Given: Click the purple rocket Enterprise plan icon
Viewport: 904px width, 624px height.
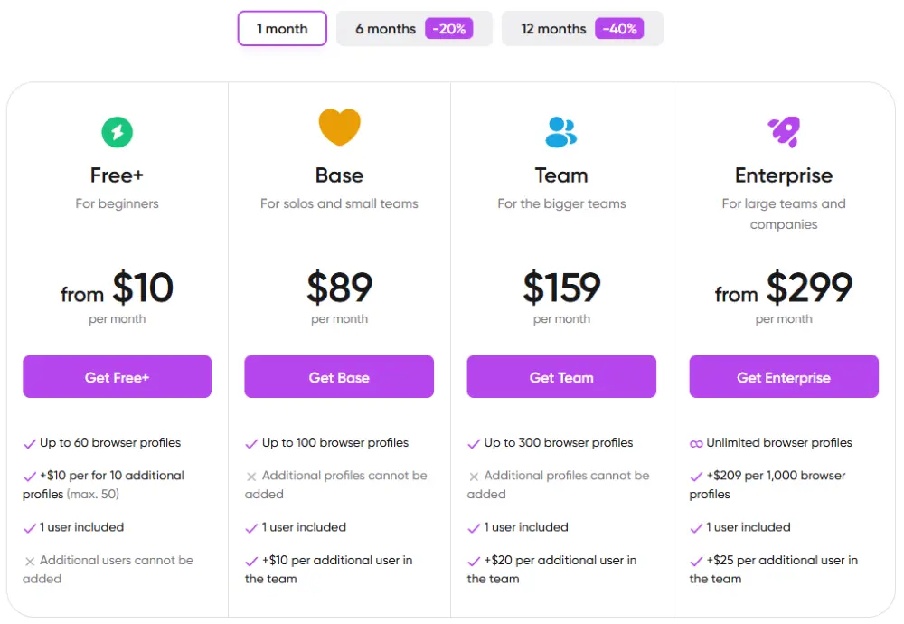Looking at the screenshot, I should coord(784,131).
